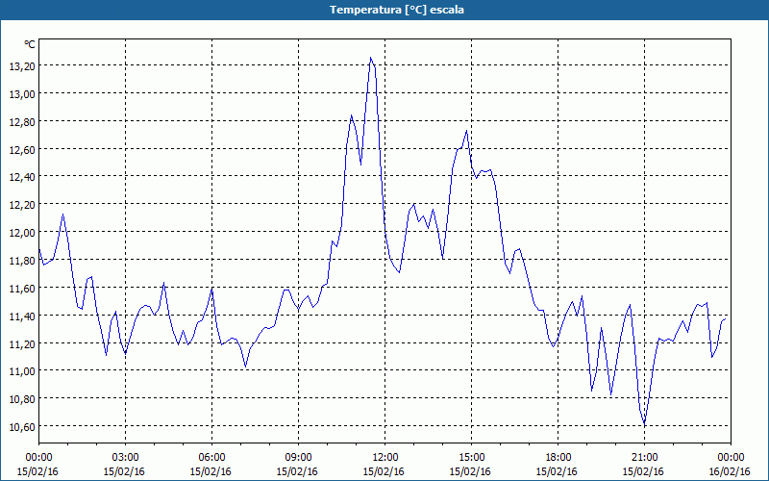Click the 11,20 y-axis value

(x=22, y=343)
